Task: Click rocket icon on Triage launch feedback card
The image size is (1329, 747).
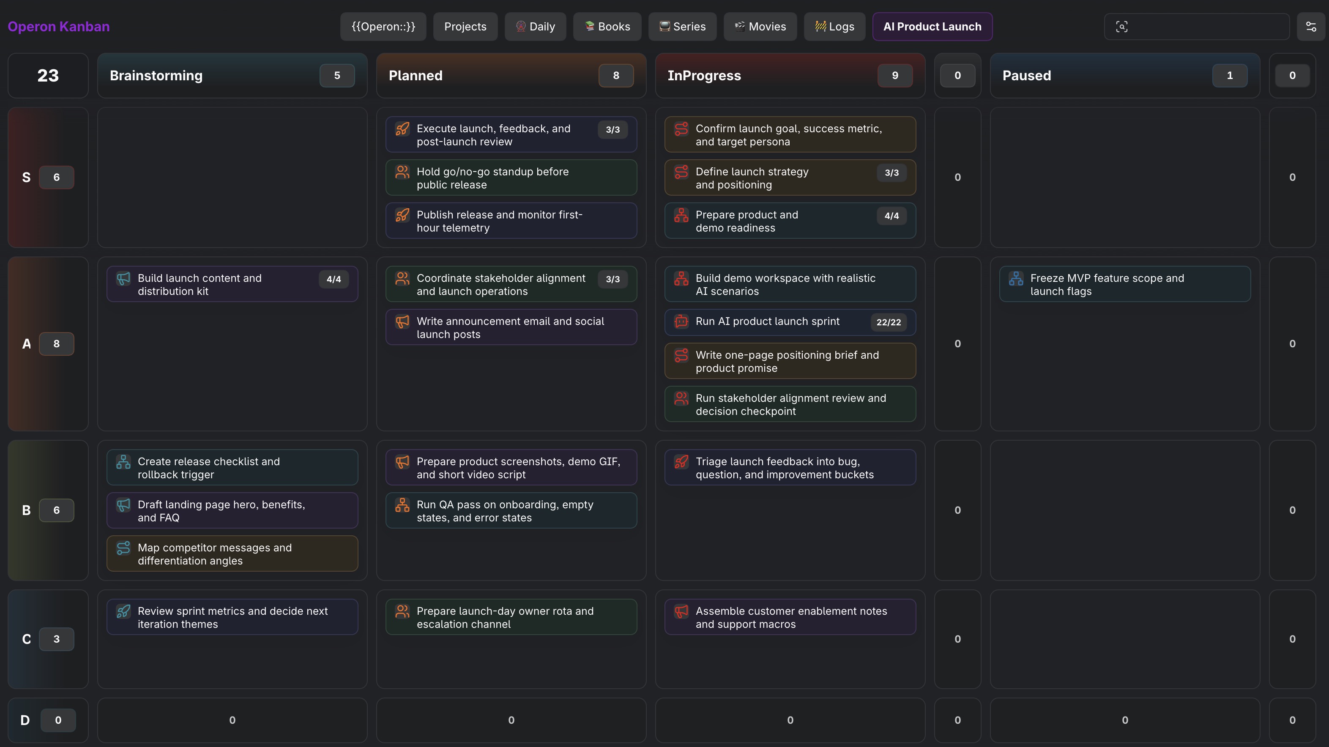Action: 681,461
